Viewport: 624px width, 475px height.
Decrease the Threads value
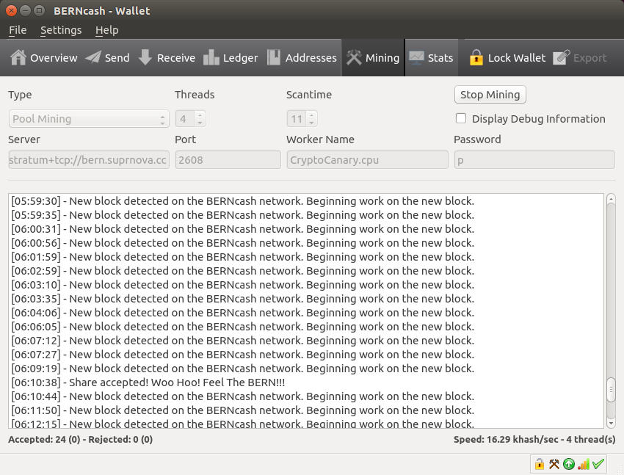pyautogui.click(x=200, y=123)
